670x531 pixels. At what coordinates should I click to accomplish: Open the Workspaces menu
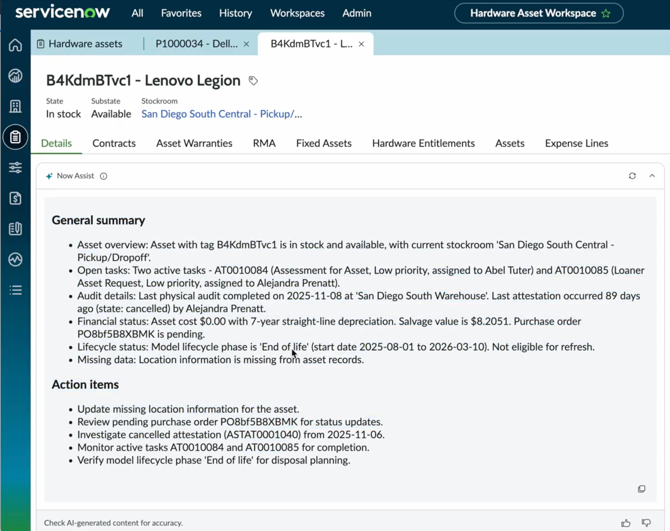(297, 13)
